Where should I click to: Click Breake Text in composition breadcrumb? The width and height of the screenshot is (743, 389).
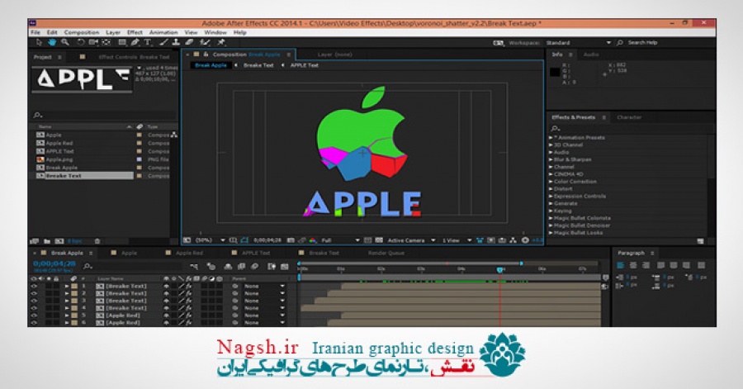coord(258,65)
